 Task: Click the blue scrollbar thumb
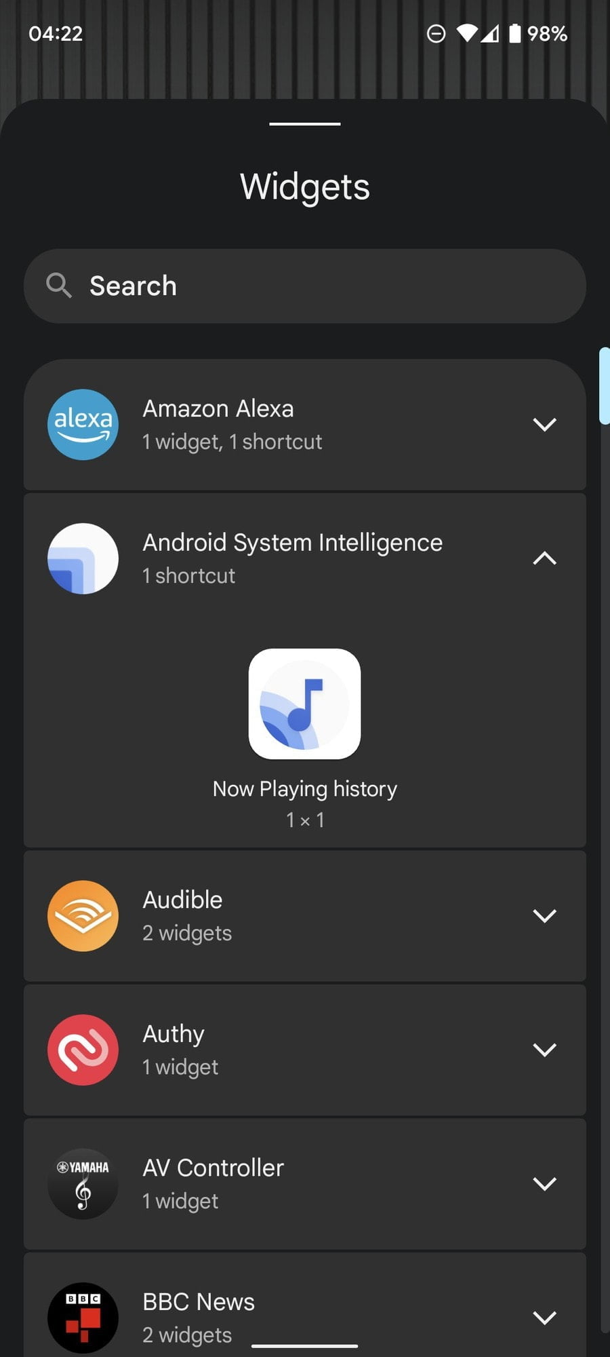click(x=604, y=385)
